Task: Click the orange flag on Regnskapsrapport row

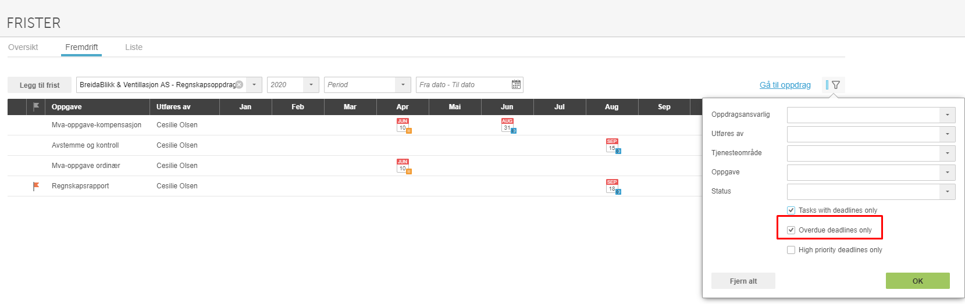Action: 36,186
